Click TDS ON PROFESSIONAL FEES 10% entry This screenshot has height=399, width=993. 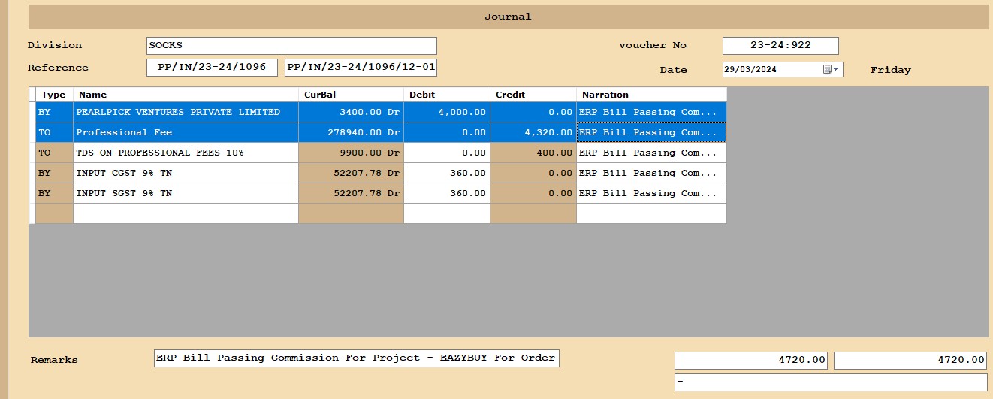coord(185,153)
